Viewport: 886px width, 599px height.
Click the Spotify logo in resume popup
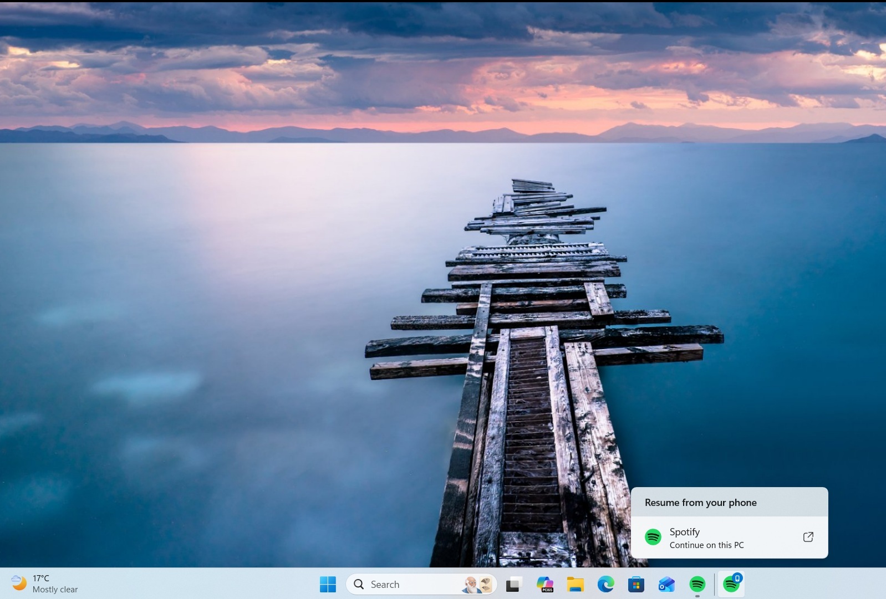[x=653, y=537]
